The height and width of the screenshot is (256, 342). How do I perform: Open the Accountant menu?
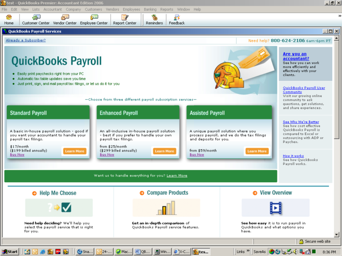tap(53, 9)
